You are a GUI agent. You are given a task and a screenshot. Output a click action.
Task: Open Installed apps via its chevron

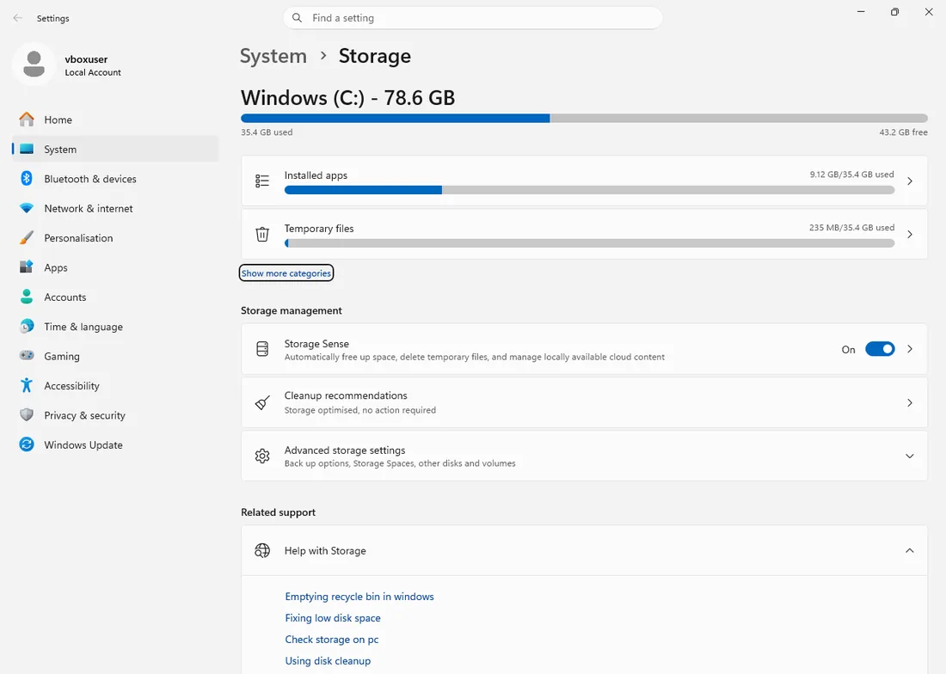point(910,181)
